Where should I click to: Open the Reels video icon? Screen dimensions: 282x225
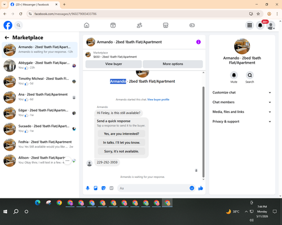113,25
